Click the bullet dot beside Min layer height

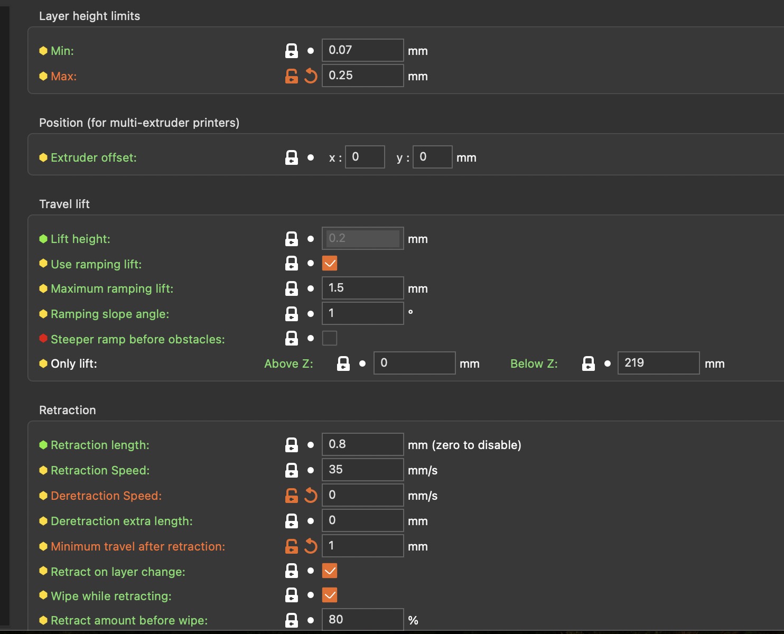point(311,51)
